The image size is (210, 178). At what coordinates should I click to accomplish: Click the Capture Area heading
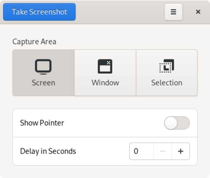34,42
